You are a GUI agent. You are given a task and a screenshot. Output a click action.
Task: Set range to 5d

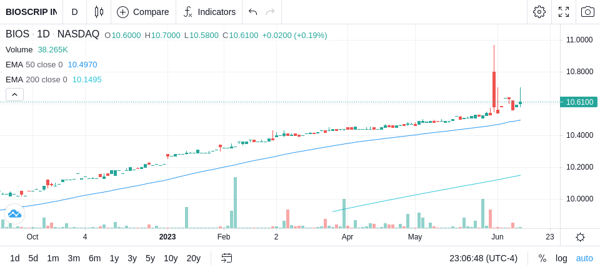point(33,258)
